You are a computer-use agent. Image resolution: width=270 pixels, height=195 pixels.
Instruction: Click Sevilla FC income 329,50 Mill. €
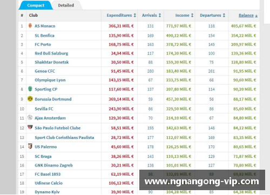click(x=179, y=109)
